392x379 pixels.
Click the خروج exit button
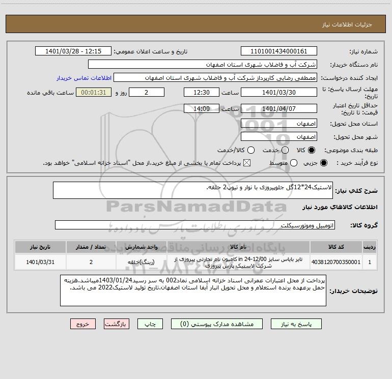(83, 324)
